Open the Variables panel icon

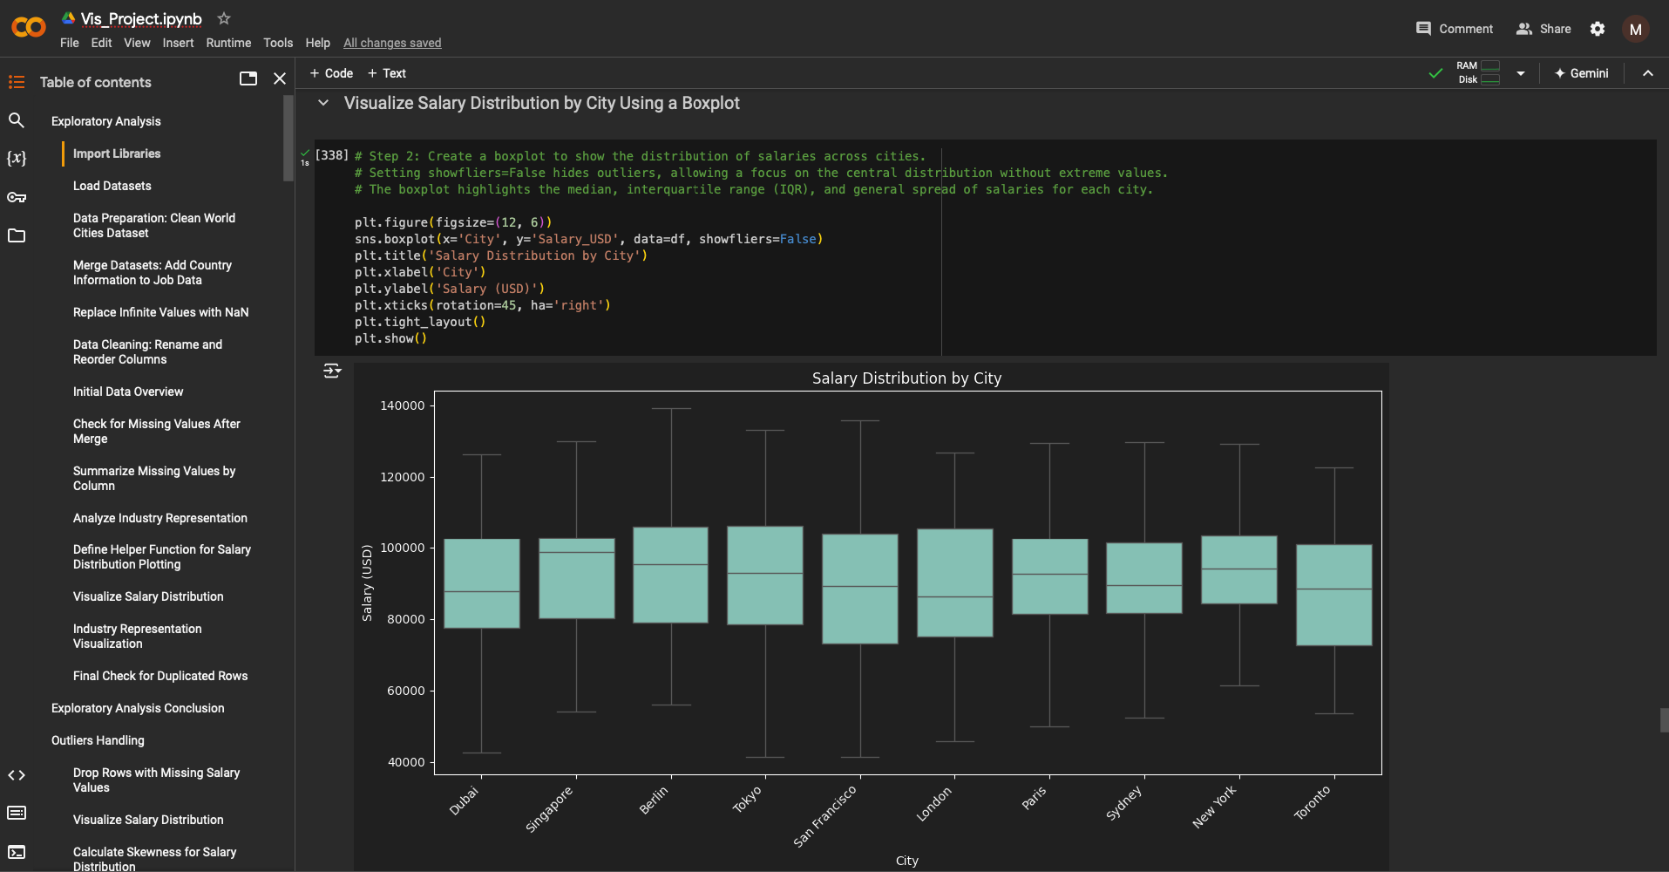17,158
